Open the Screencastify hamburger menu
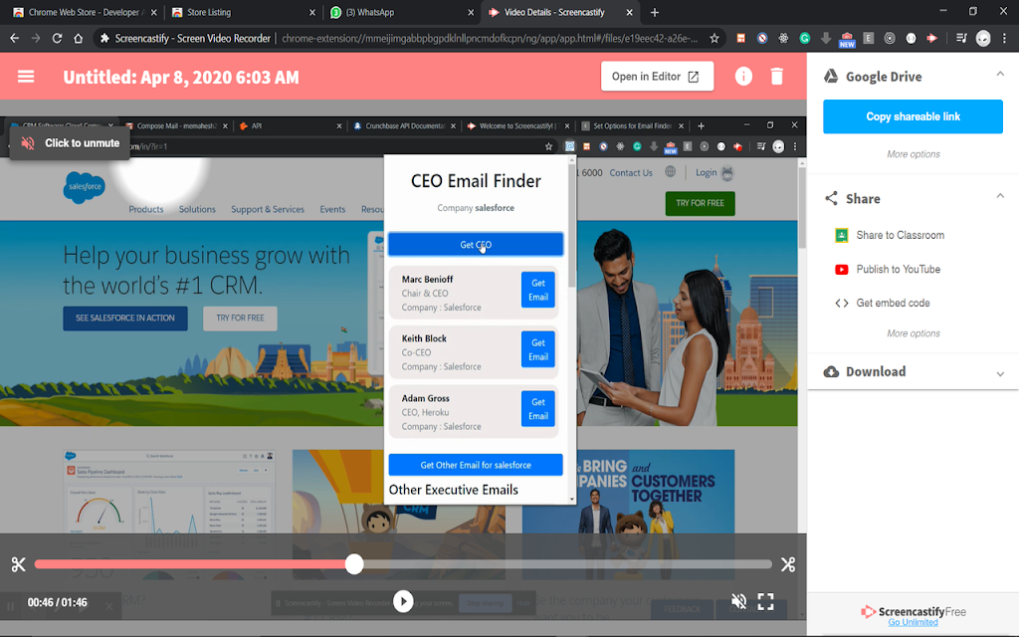This screenshot has width=1019, height=637. (x=26, y=77)
